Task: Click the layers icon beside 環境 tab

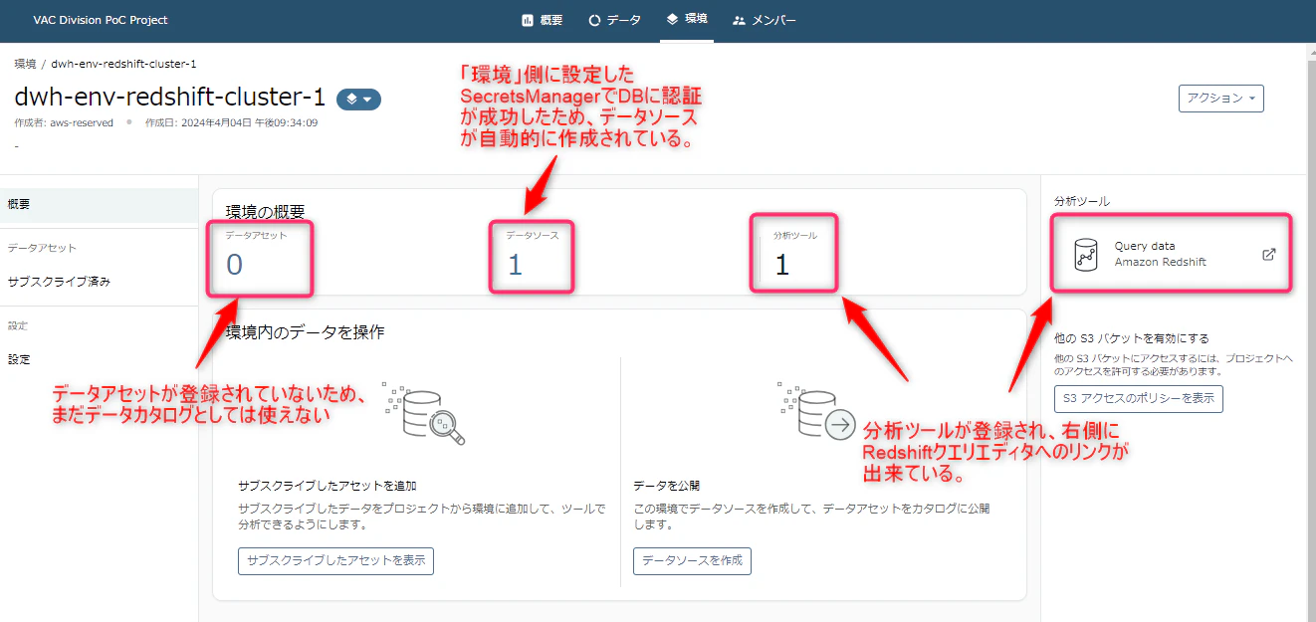Action: click(672, 19)
